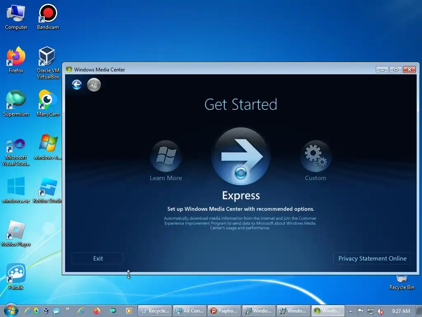Image resolution: width=422 pixels, height=317 pixels.
Task: Click the 'Learn More' label
Action: (x=166, y=178)
